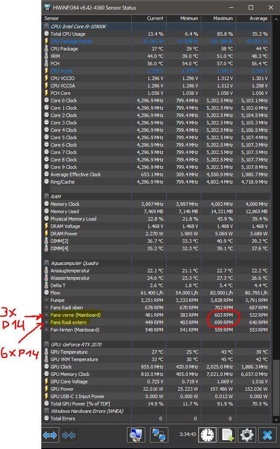Click the DIMM[2] thermometer icon
This screenshot has width=280, height=449.
pyautogui.click(x=47, y=241)
